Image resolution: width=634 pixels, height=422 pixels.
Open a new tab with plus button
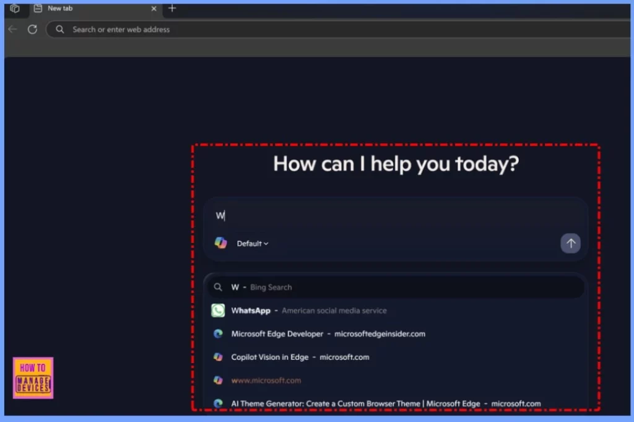[172, 8]
